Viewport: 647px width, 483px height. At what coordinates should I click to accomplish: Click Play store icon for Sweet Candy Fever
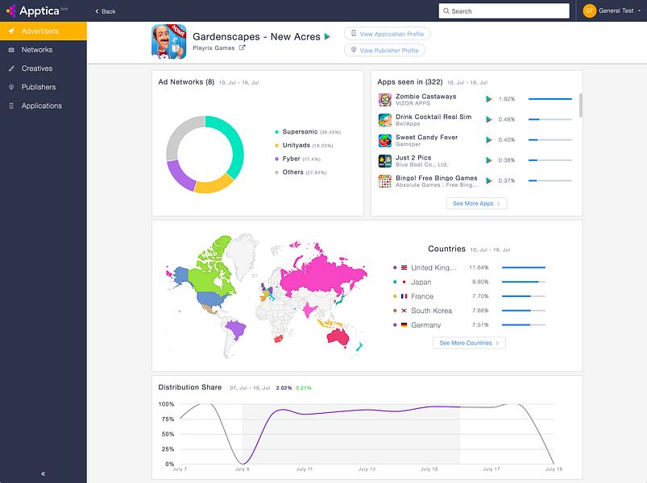coord(489,140)
